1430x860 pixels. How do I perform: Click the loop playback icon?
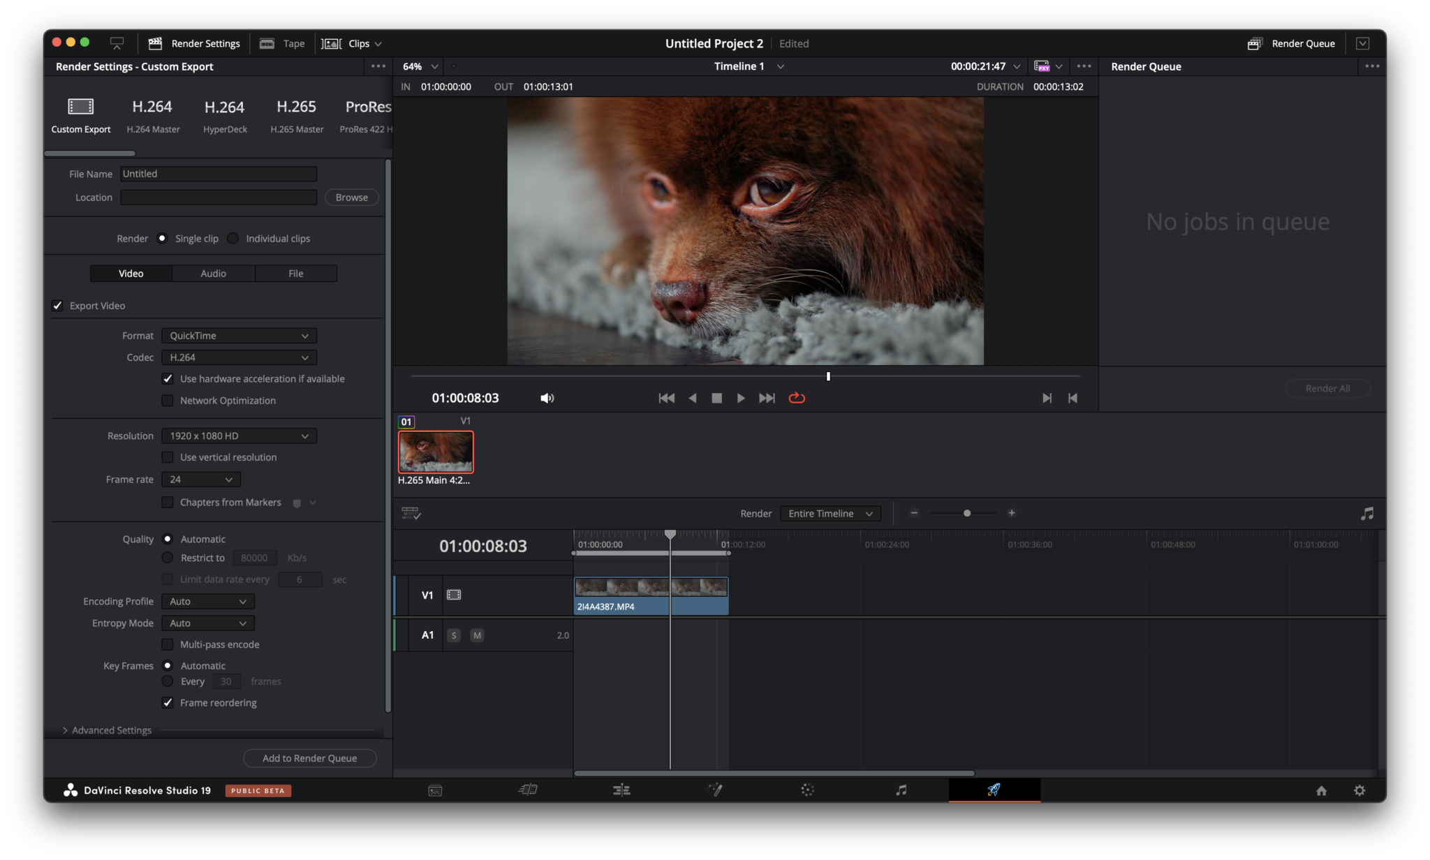(797, 398)
